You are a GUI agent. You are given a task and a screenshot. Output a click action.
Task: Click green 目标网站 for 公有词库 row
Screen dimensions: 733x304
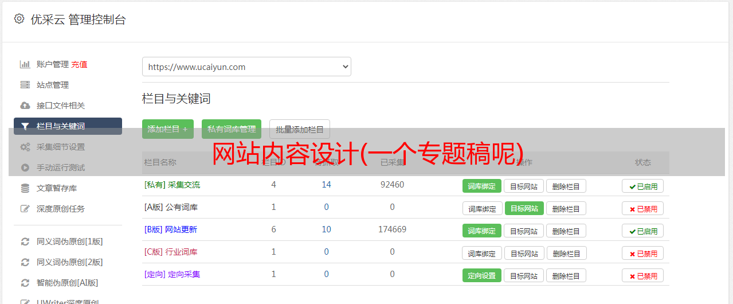point(524,208)
